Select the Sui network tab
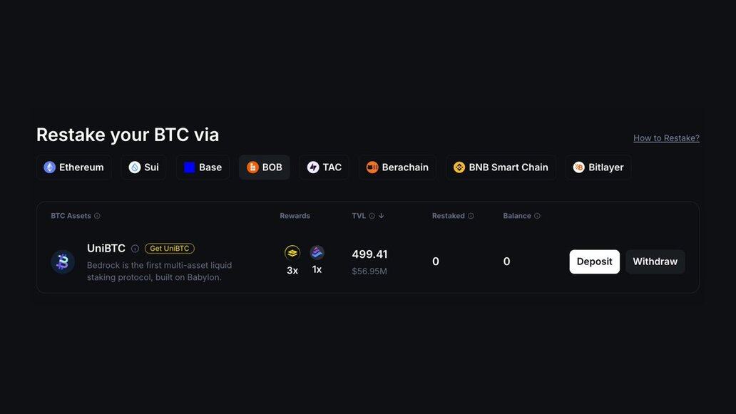Screen dimensions: 736x414 point(143,167)
